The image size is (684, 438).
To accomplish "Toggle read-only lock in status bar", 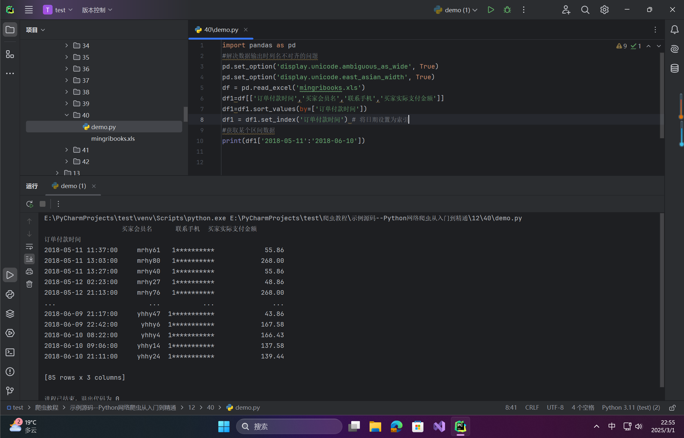I will pos(672,408).
